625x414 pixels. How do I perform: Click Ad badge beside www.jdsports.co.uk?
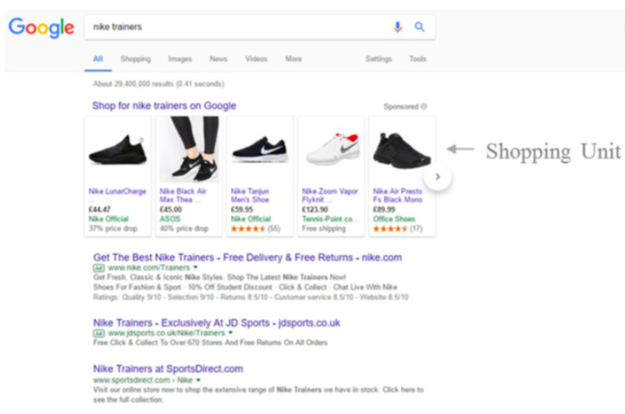click(x=99, y=333)
